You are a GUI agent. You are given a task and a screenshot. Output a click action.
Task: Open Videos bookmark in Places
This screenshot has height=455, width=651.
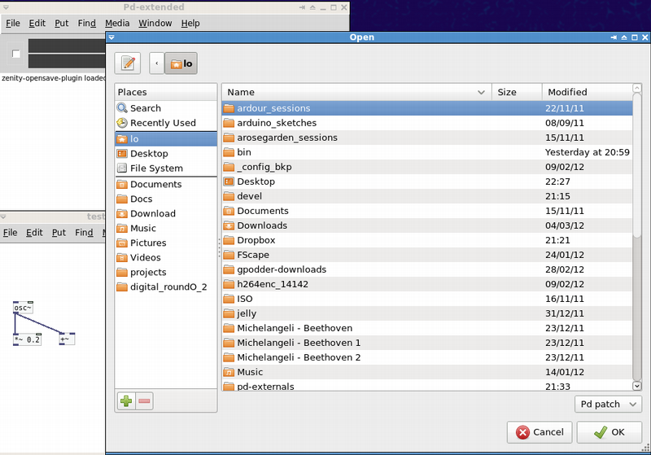click(x=166, y=257)
